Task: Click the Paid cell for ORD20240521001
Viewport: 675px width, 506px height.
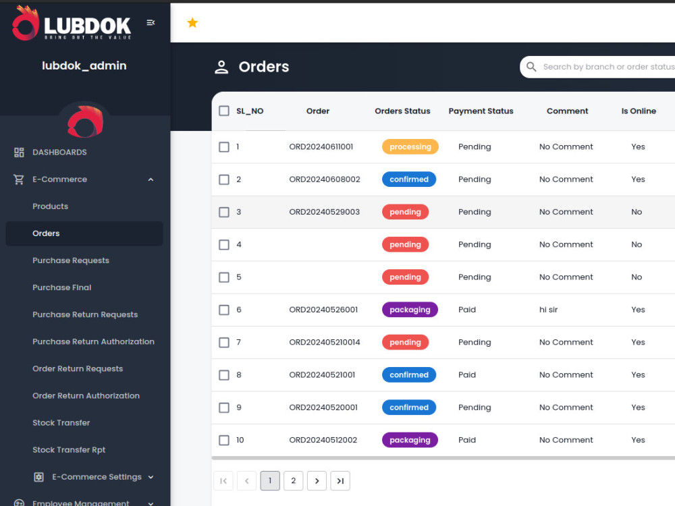Action: 467,374
